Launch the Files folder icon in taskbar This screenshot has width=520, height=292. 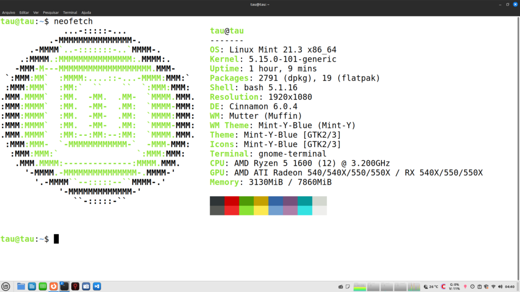(21, 286)
